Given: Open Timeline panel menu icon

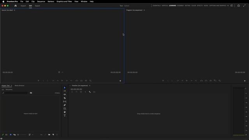Looking at the screenshot, I should 89,86.
